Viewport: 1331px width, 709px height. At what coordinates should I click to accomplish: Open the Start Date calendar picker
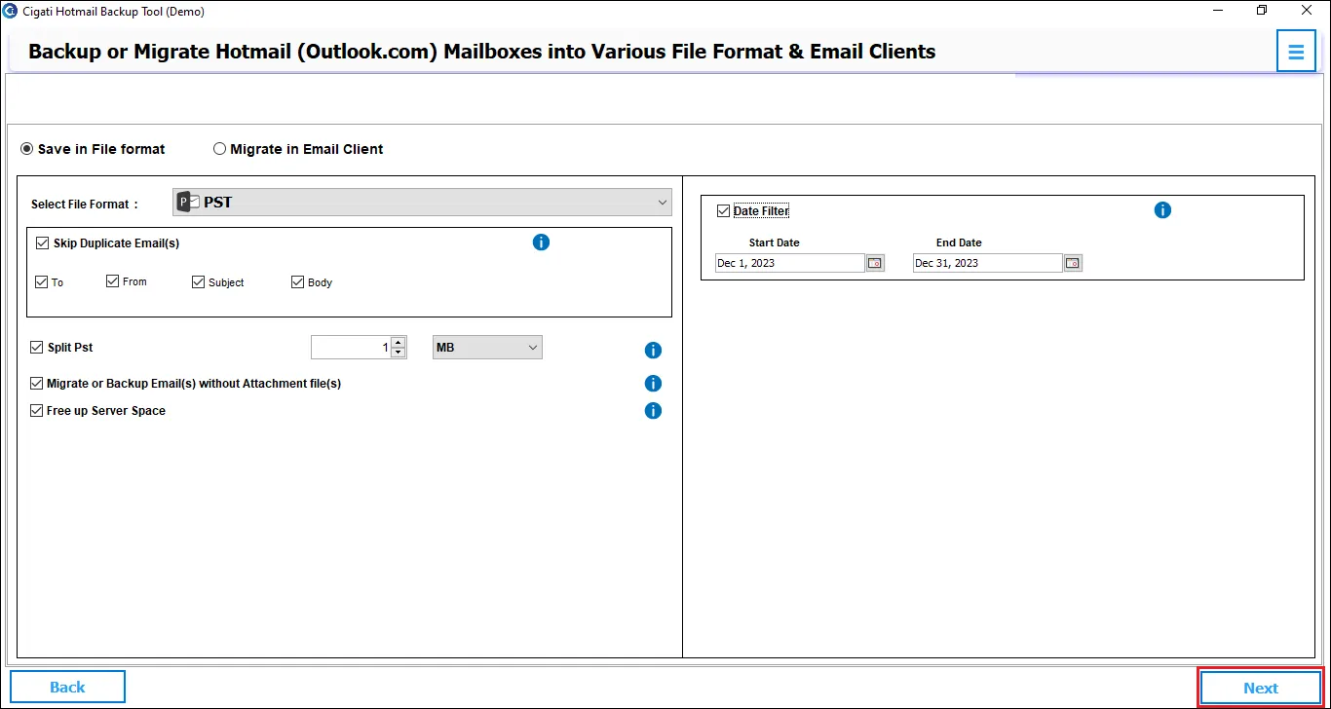click(875, 263)
